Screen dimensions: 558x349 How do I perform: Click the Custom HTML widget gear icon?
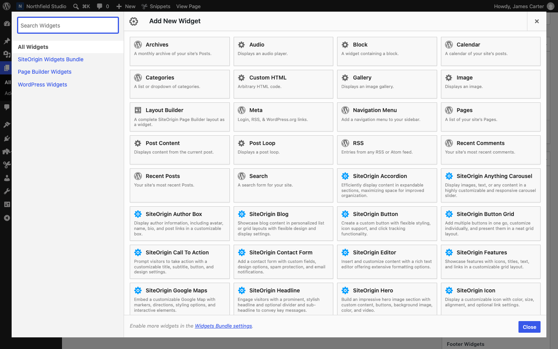tap(241, 78)
